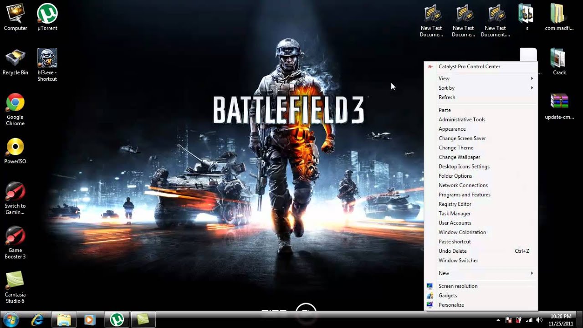Open Gadgets from the context menu
The width and height of the screenshot is (583, 328).
click(x=481, y=296)
